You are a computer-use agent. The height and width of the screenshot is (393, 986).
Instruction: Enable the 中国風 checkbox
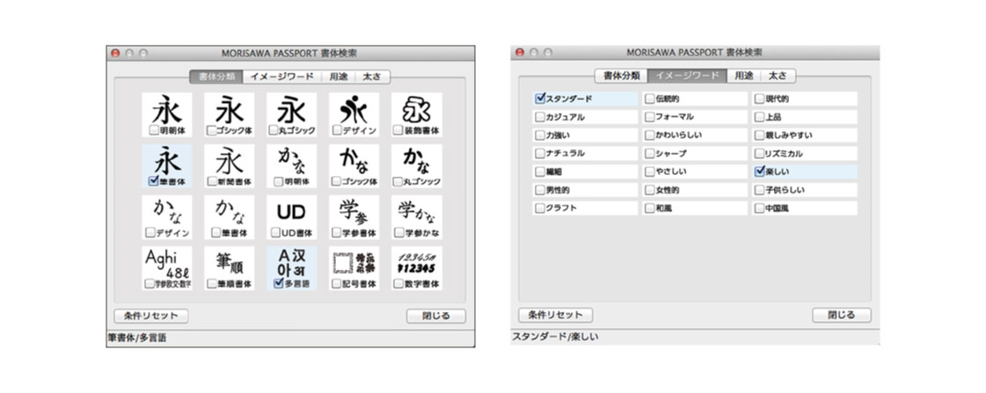pyautogui.click(x=760, y=207)
